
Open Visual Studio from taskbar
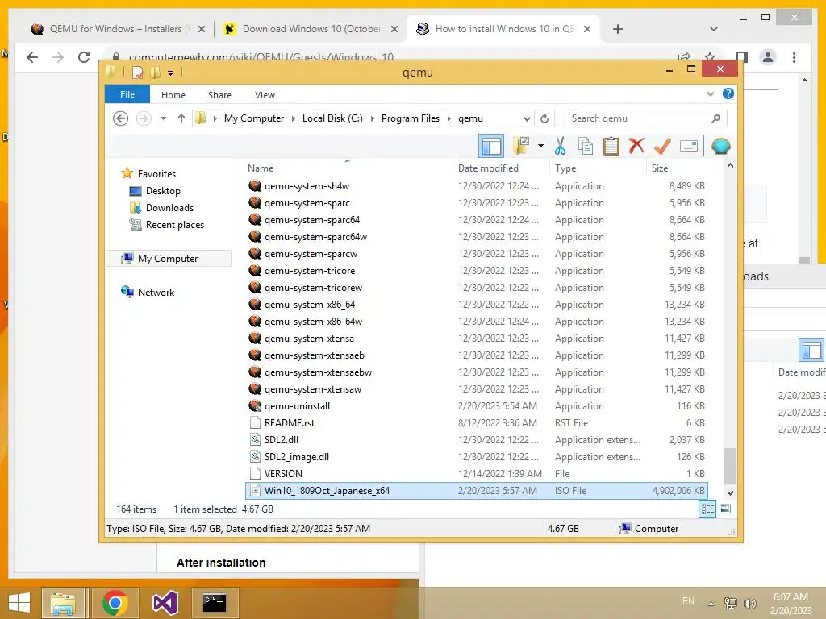pyautogui.click(x=165, y=603)
